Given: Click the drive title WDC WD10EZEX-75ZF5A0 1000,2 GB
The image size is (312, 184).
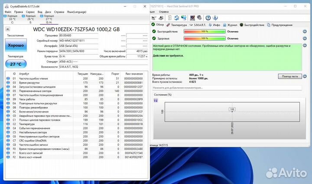Looking at the screenshot, I should (76, 29).
